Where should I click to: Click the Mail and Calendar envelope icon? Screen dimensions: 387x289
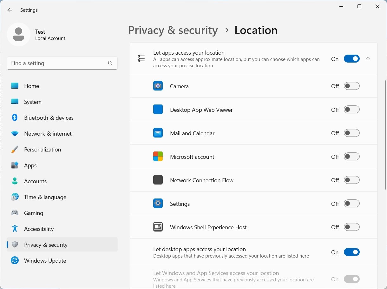click(158, 133)
